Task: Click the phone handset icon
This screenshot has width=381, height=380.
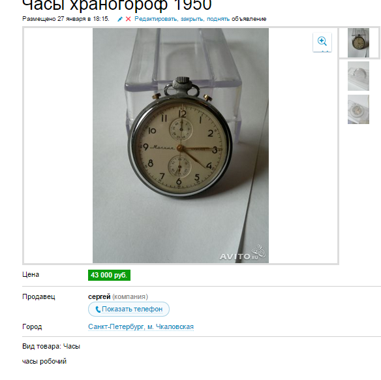Action: tap(98, 309)
